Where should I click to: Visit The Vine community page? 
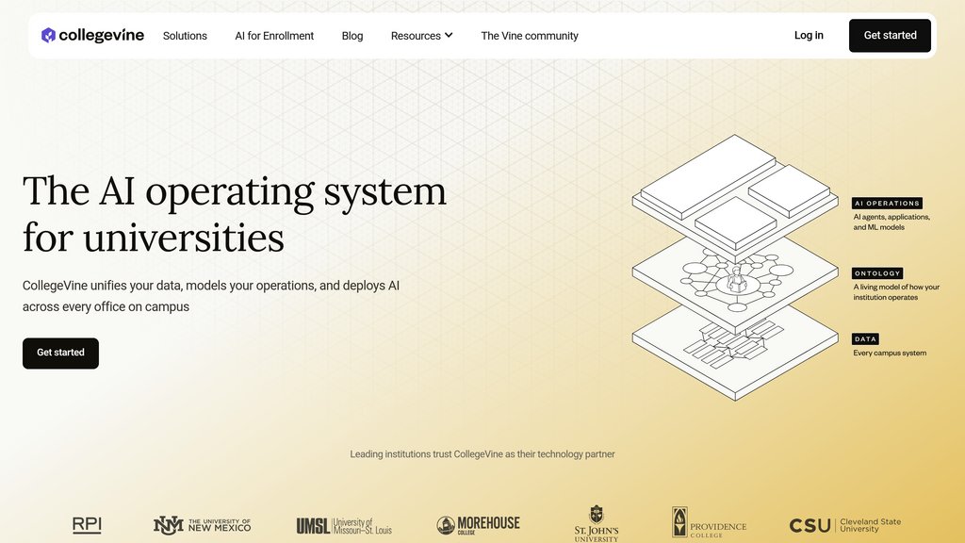[x=530, y=36]
